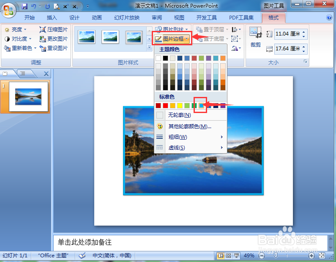Switch to the outline pane tab
Image resolution: width=336 pixels, height=262 pixels.
click(23, 74)
